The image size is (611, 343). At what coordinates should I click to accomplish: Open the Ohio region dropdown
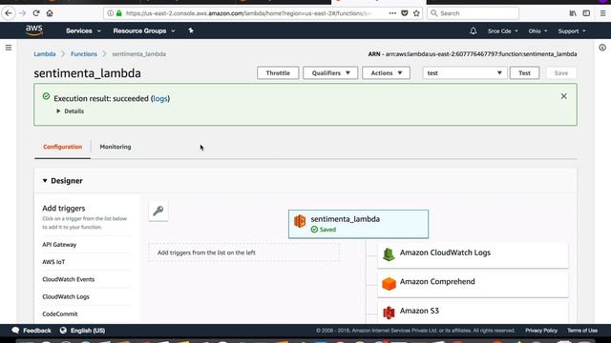(x=537, y=31)
